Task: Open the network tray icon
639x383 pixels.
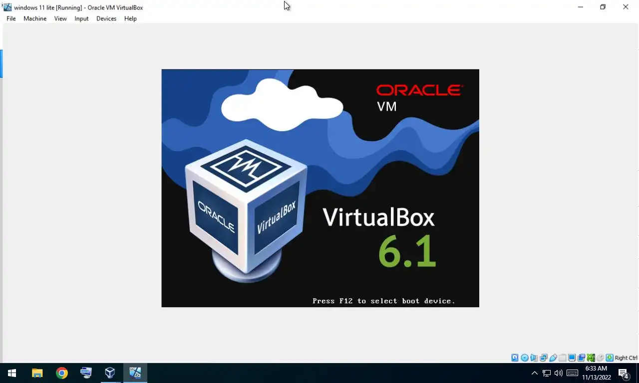Action: point(547,373)
